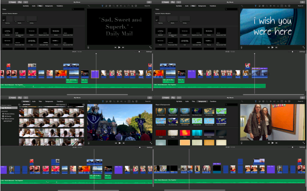Image resolution: width=307 pixels, height=191 pixels.
Task: Open stabilization camera icon in top-left window
Action: pos(117,6)
